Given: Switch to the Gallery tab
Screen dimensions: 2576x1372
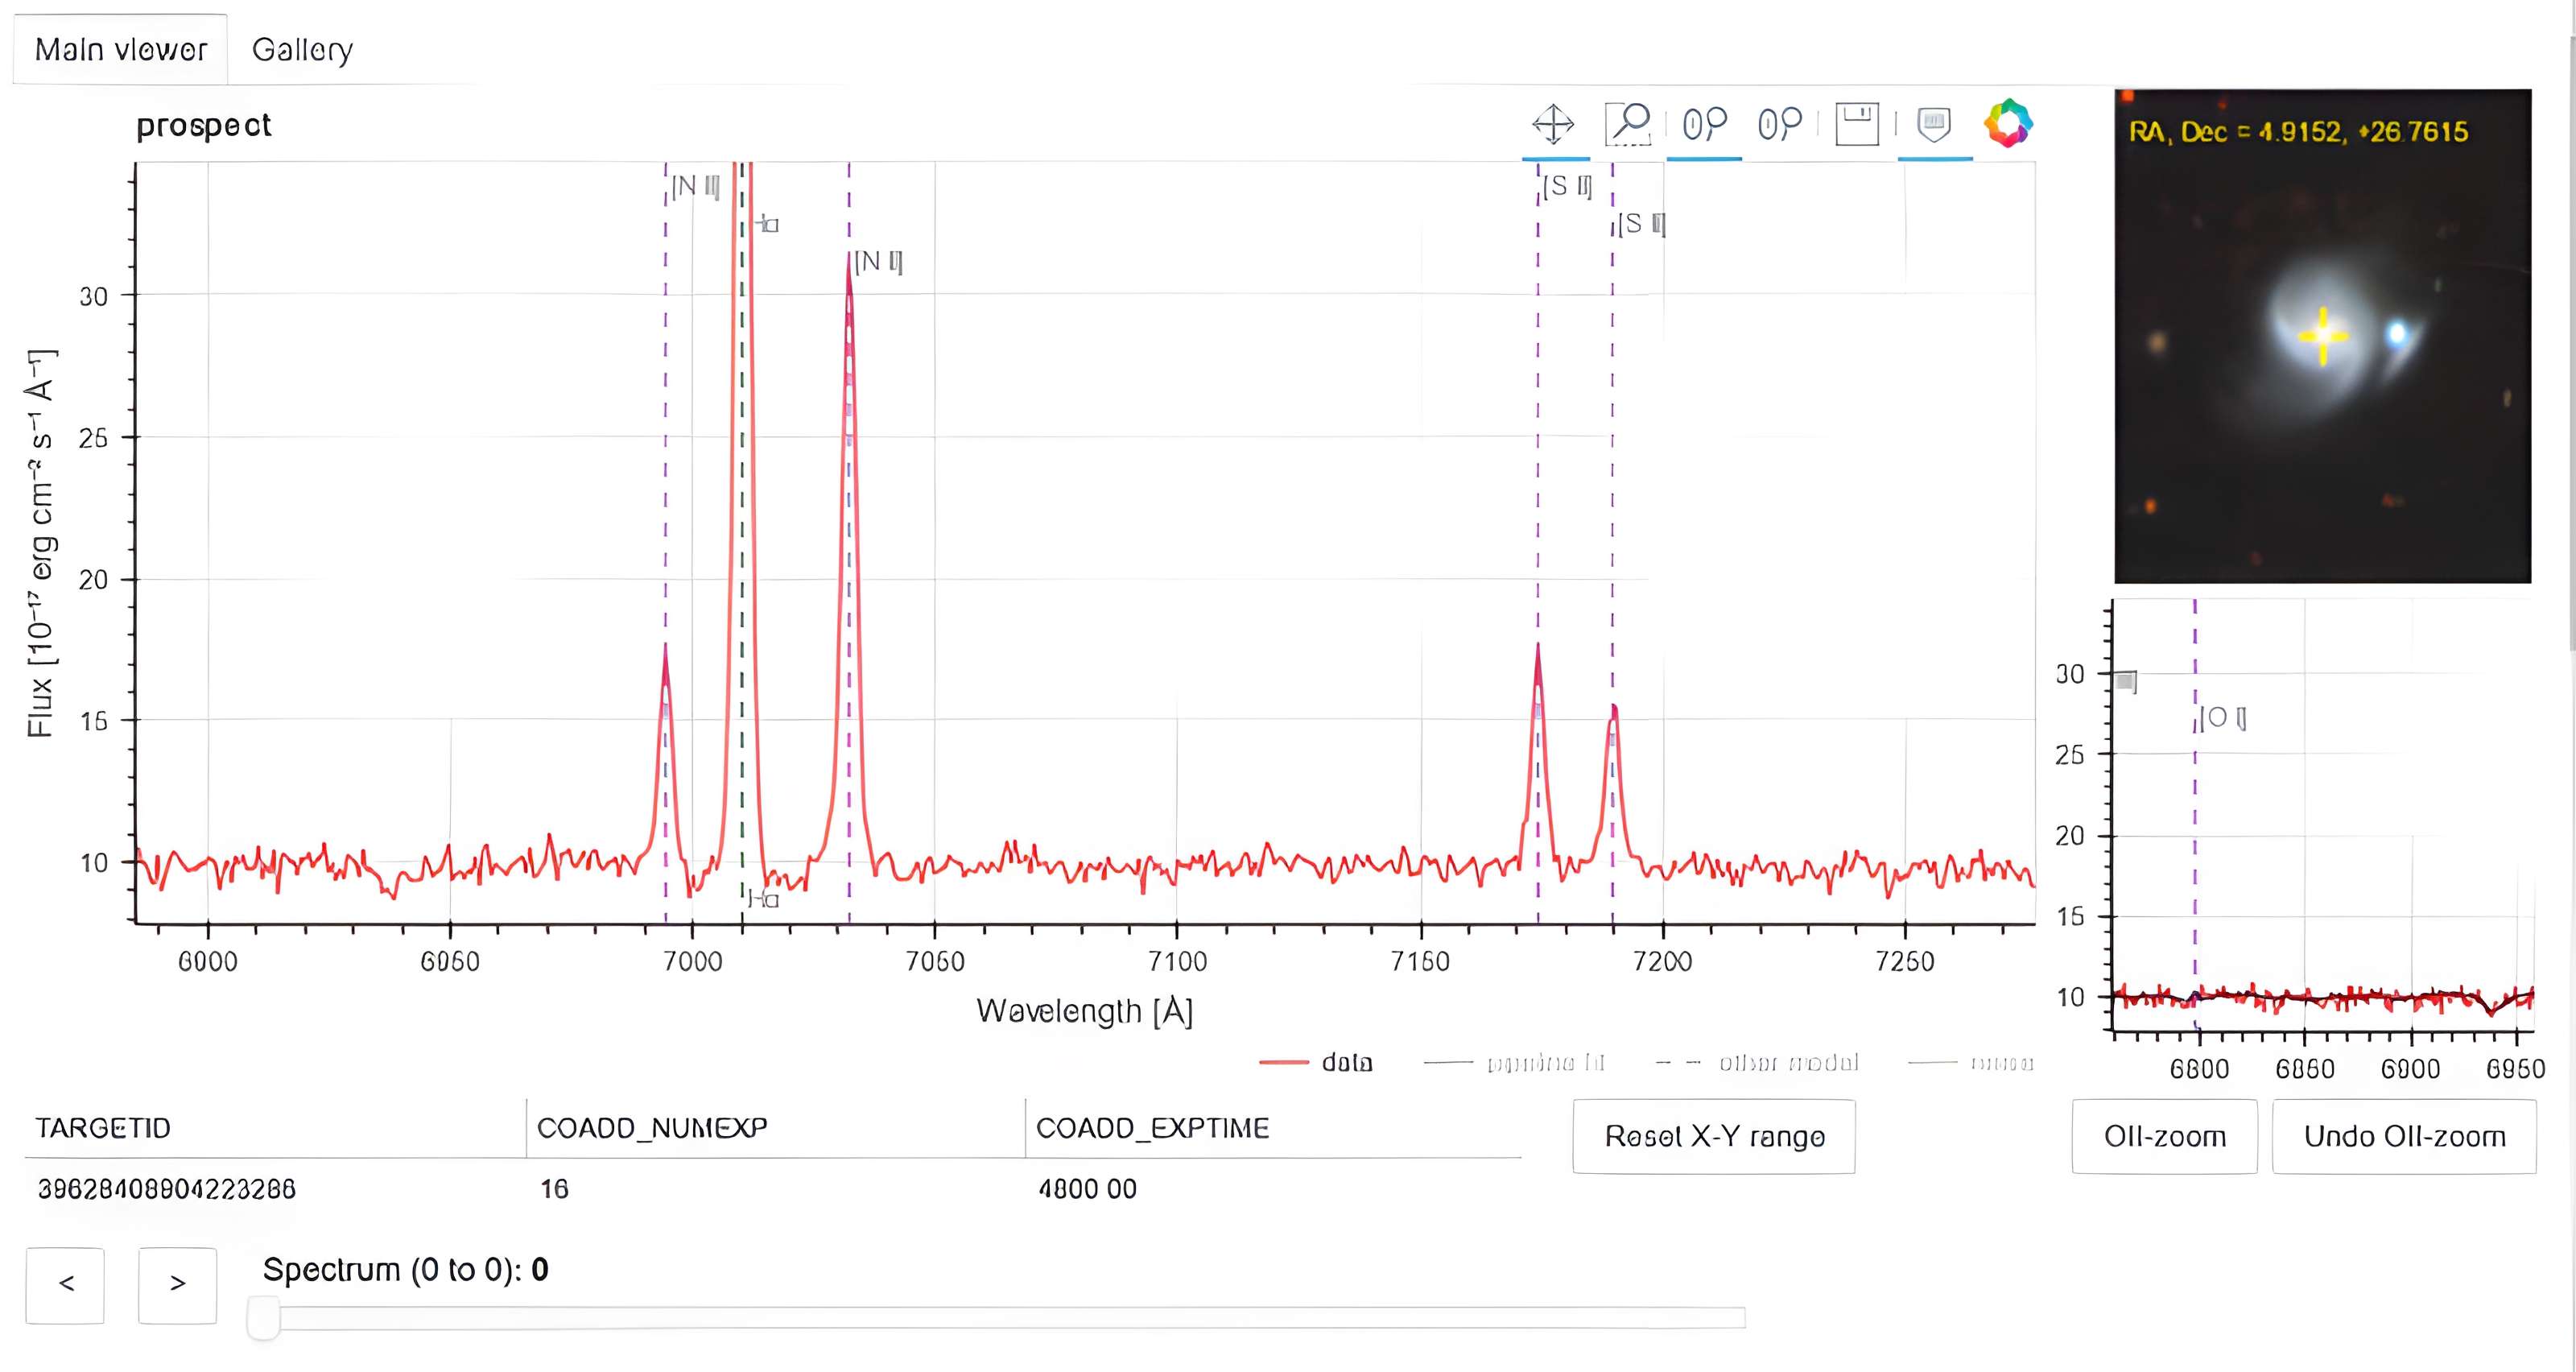Looking at the screenshot, I should point(302,49).
